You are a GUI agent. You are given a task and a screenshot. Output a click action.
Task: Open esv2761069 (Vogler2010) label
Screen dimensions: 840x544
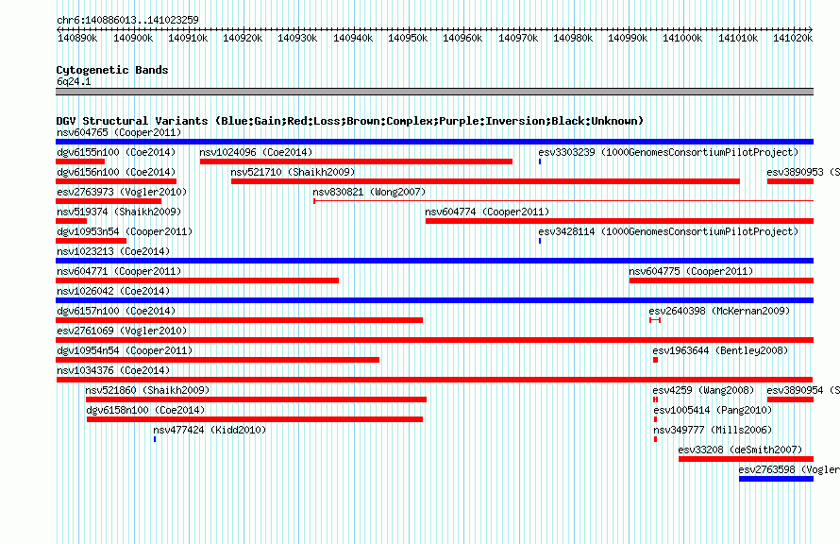(x=122, y=331)
